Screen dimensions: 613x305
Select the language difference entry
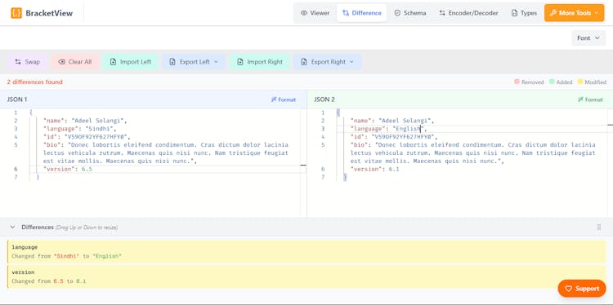tap(306, 251)
